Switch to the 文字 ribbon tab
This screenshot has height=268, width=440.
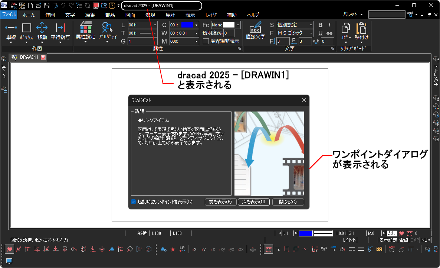[70, 15]
